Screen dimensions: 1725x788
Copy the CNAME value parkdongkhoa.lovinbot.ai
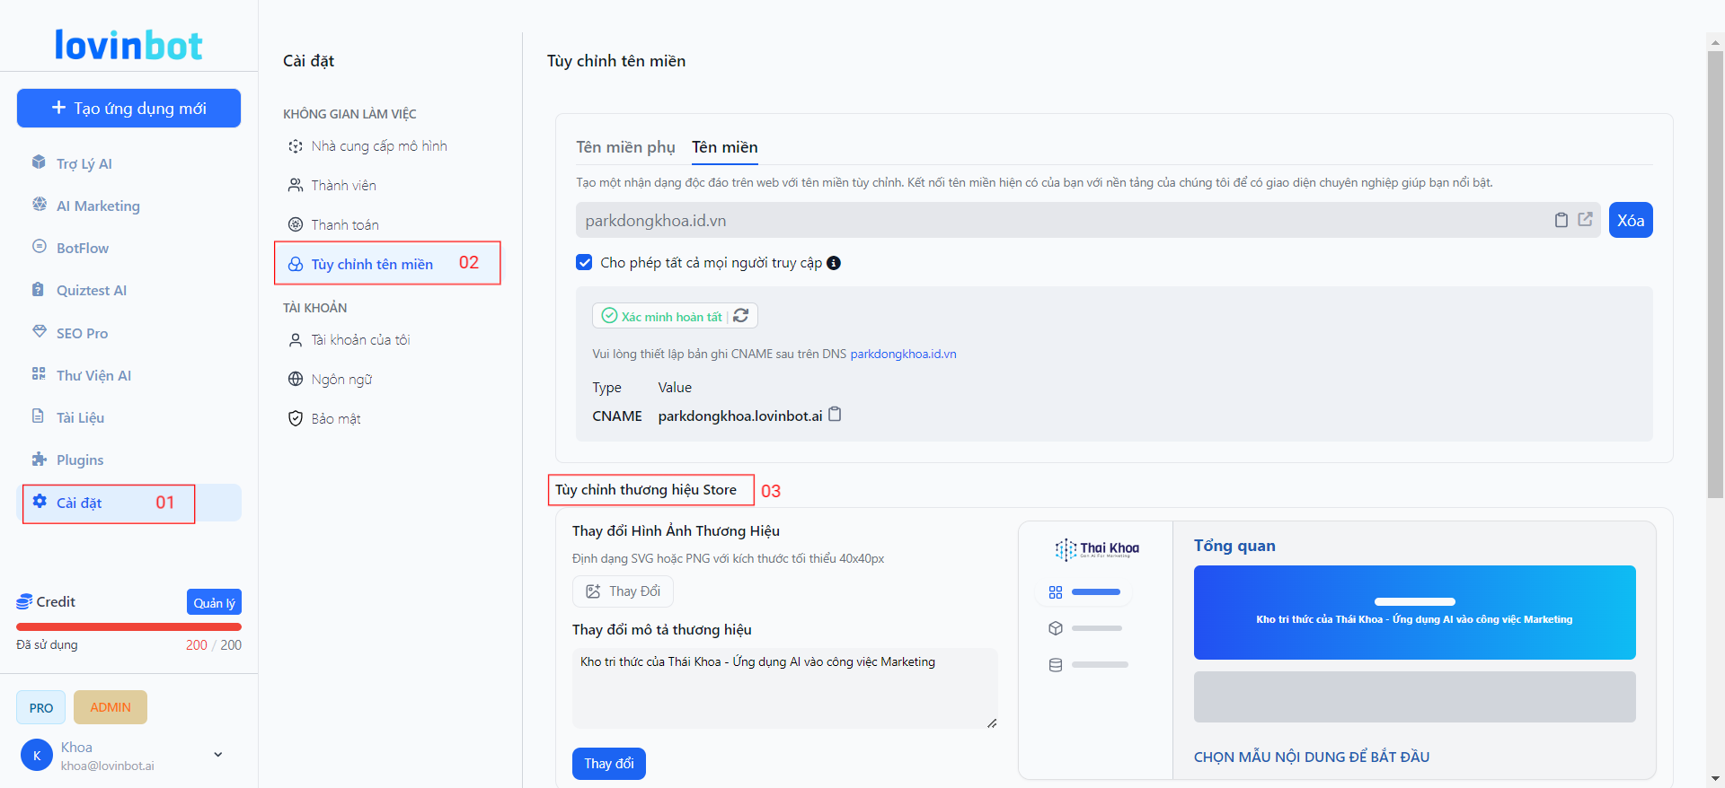835,415
